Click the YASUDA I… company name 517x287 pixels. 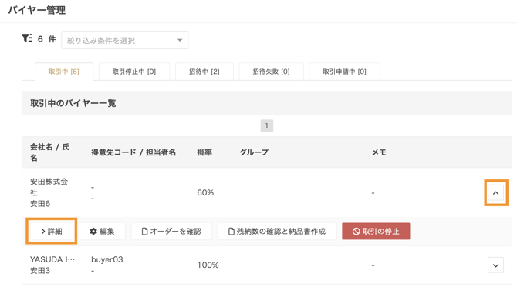click(x=52, y=259)
